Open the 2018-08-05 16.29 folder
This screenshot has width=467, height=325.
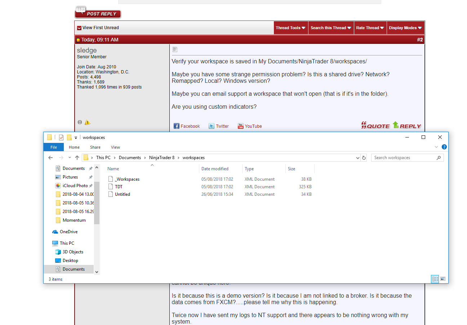pos(75,212)
